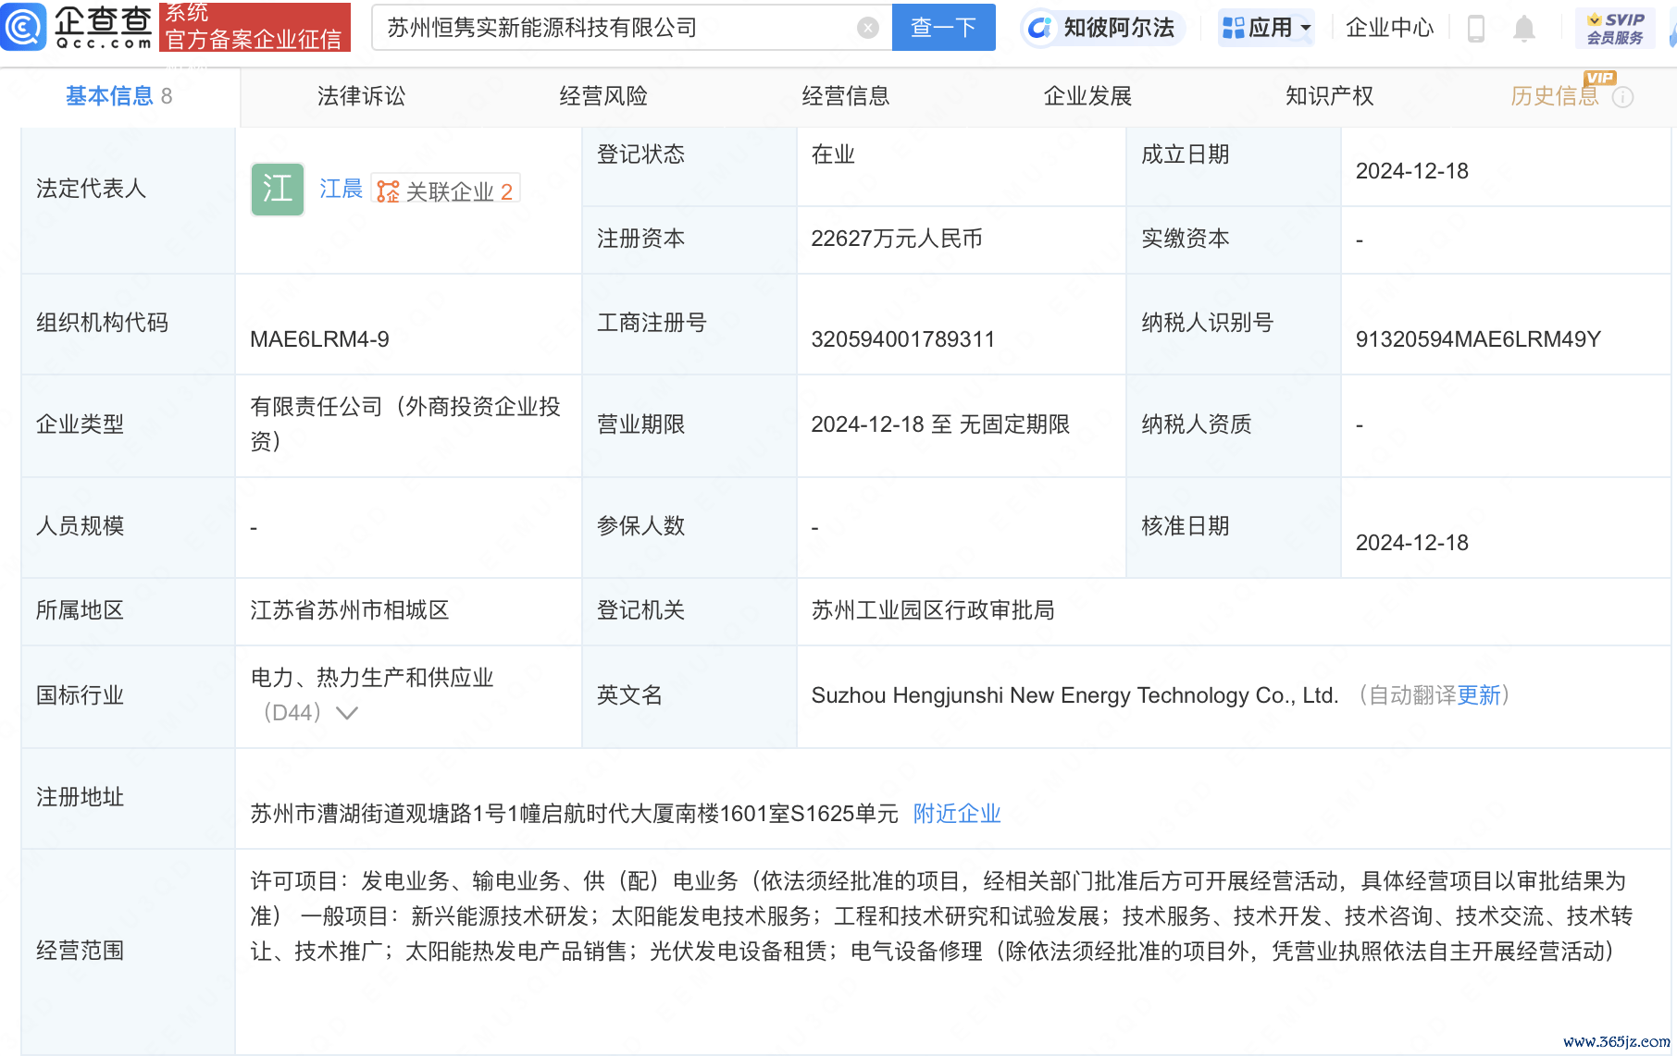Select the English name Suzhou Hengjunshi text
Image resolution: width=1677 pixels, height=1056 pixels.
click(1075, 695)
